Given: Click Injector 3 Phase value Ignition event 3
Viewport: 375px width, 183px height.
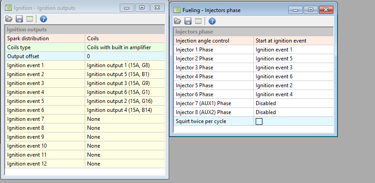Looking at the screenshot, I should [x=293, y=68].
